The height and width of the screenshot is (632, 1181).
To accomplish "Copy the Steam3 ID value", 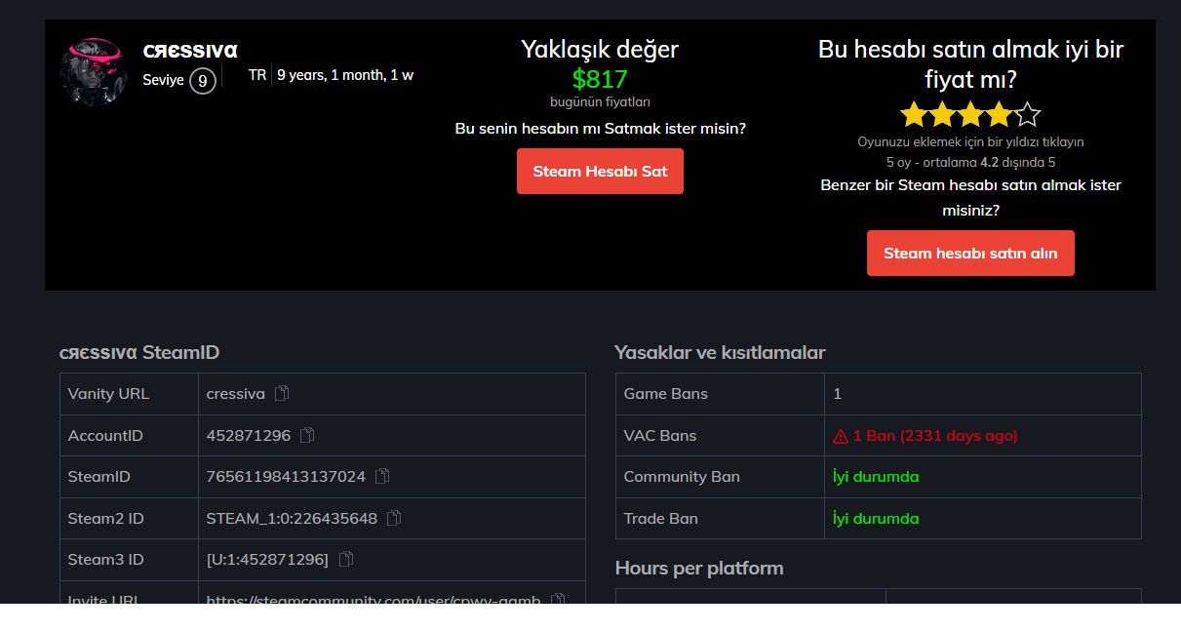I will (x=345, y=559).
